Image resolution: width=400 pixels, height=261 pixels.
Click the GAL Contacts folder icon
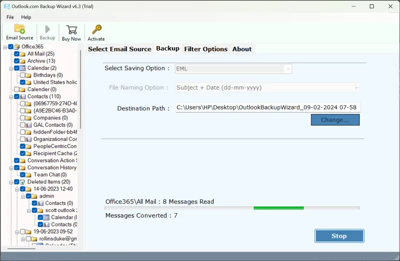(28, 125)
